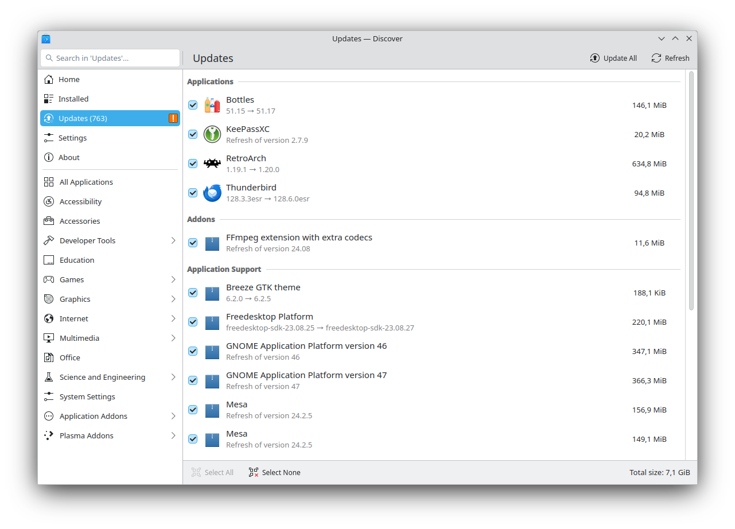Click the Settings sliders icon in sidebar

(x=49, y=138)
